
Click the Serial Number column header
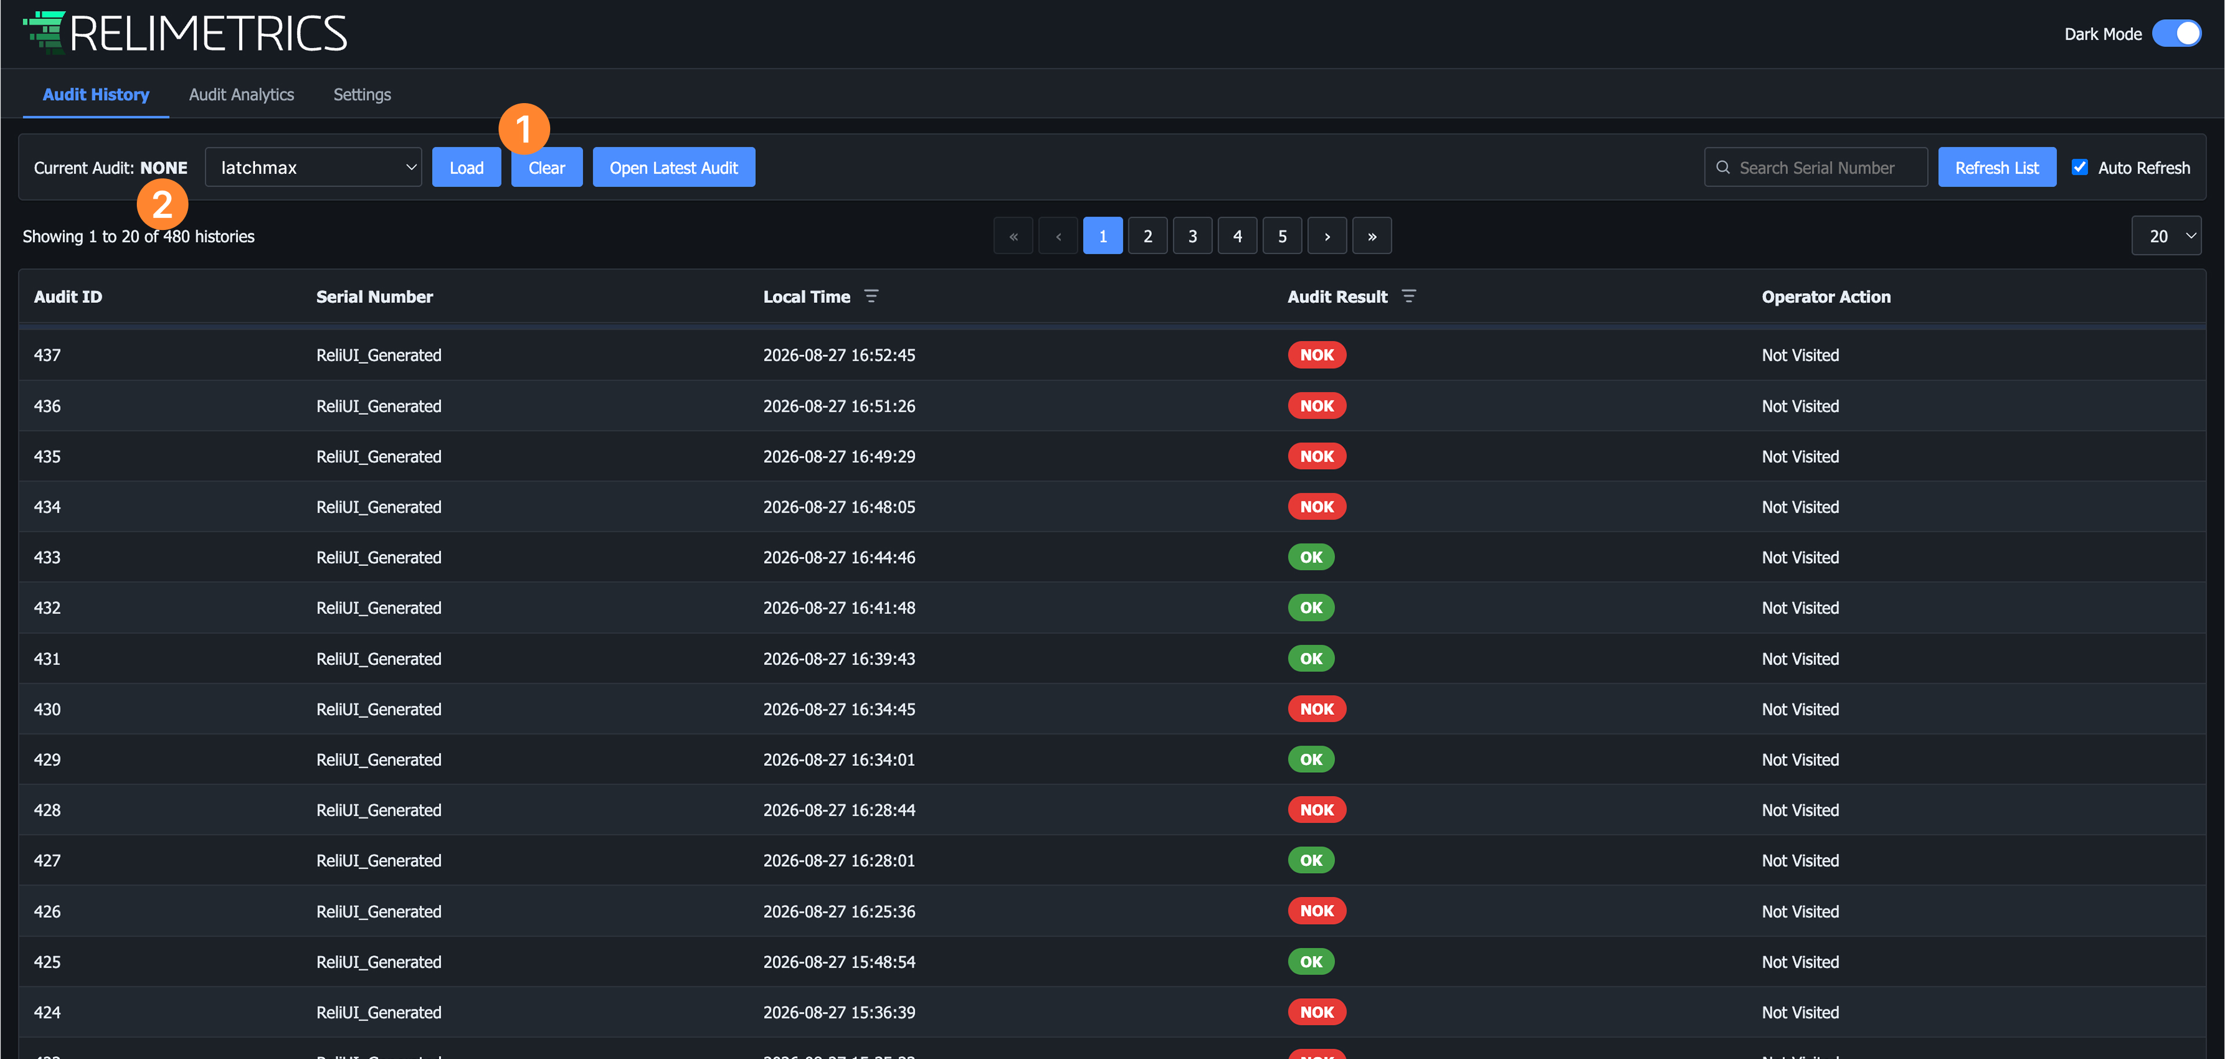(374, 296)
